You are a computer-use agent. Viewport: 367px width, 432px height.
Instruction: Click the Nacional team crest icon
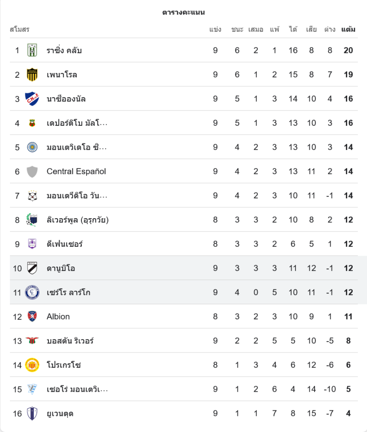tap(32, 99)
